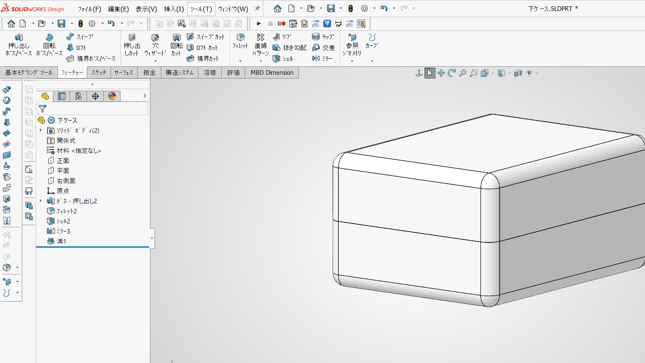The width and height of the screenshot is (645, 363).
Task: Open the 編集(E) menu
Action: pos(118,9)
